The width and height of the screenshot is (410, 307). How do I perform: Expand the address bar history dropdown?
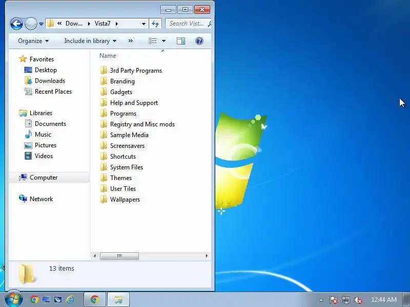pyautogui.click(x=143, y=24)
